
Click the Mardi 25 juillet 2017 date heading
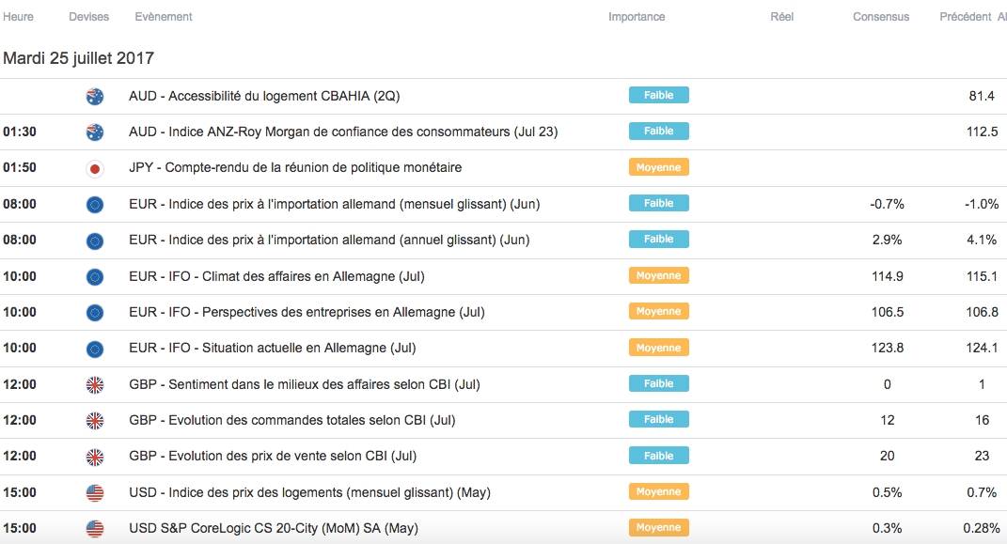pos(78,58)
